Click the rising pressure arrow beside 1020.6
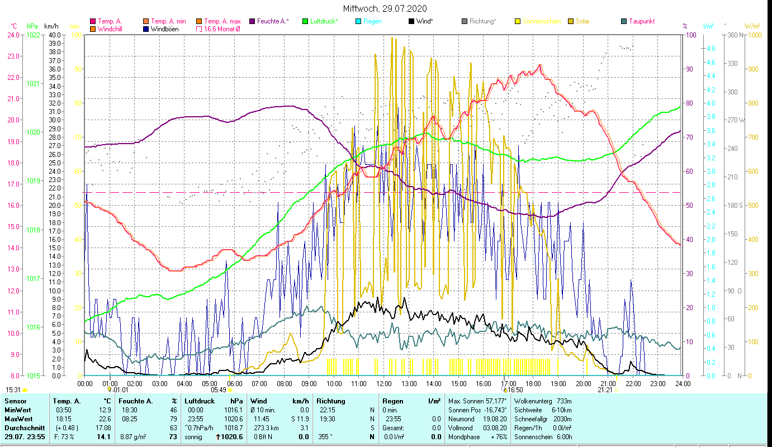 coord(218,437)
